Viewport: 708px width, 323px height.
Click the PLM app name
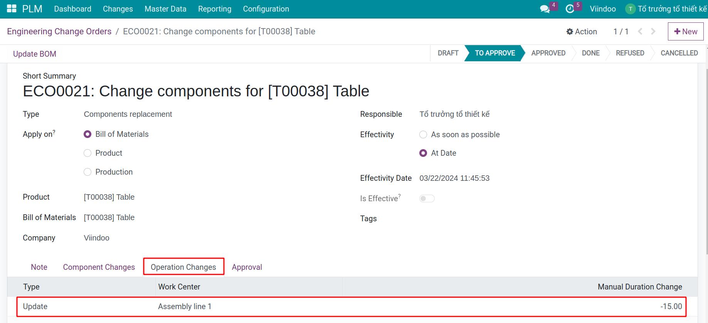[32, 9]
